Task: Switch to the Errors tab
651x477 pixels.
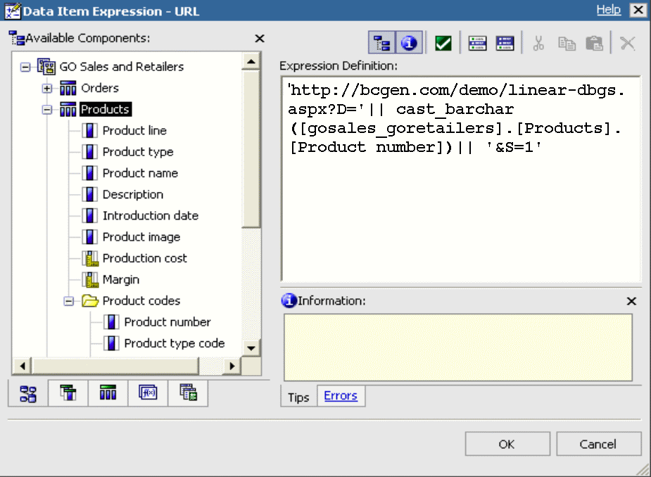Action: pos(341,396)
